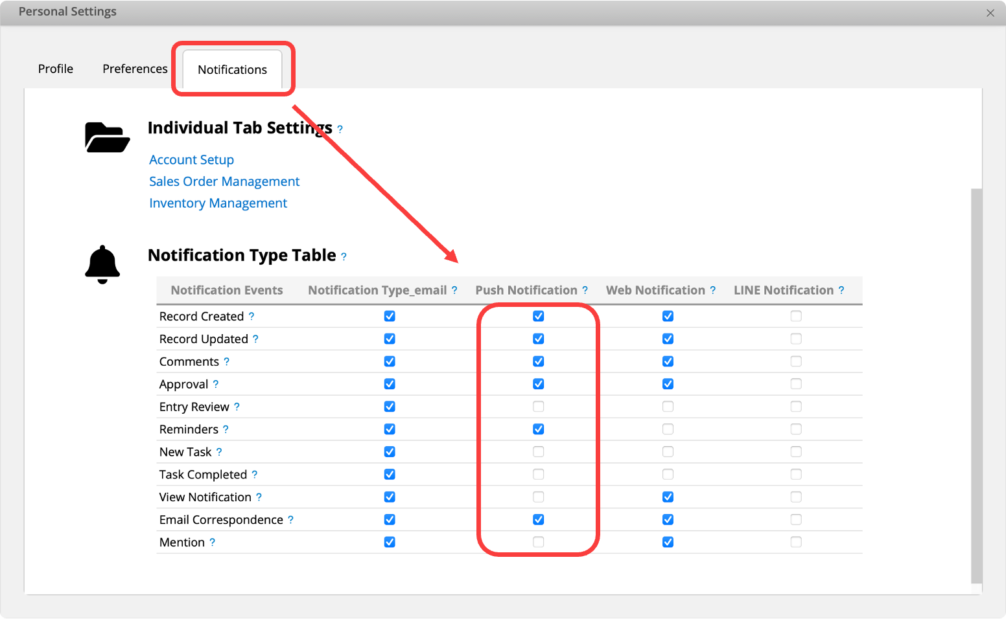The width and height of the screenshot is (1006, 619).
Task: Disable email notification for Task Completed
Action: coord(390,475)
